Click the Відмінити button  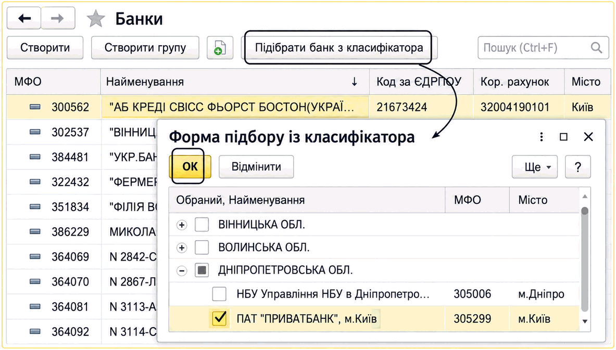coord(256,167)
